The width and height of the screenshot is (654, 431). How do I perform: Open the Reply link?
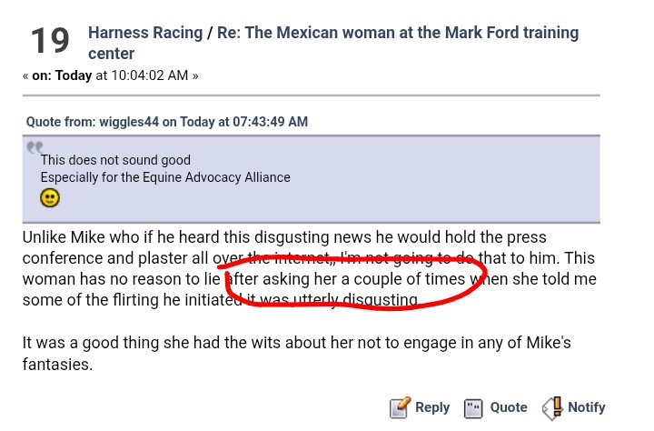pyautogui.click(x=432, y=407)
